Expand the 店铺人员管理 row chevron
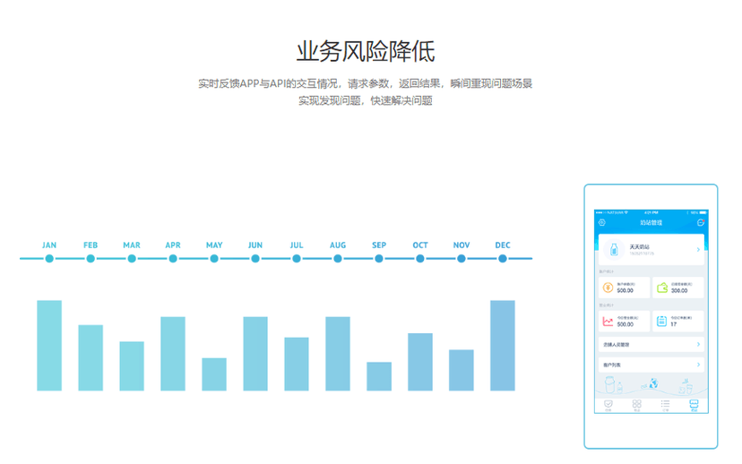The image size is (742, 464). (698, 344)
